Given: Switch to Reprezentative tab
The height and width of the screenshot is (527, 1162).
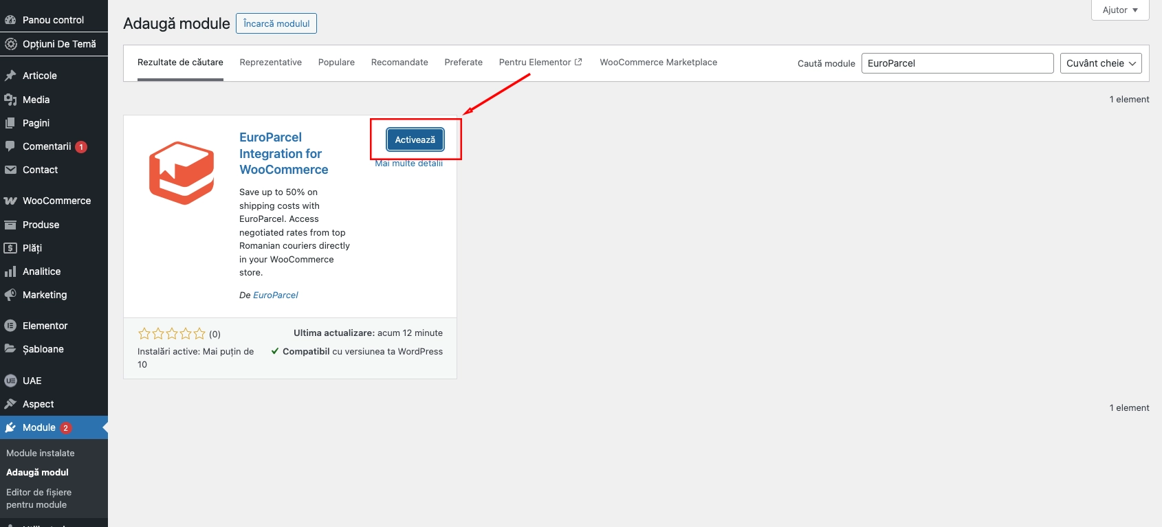Looking at the screenshot, I should click(271, 63).
